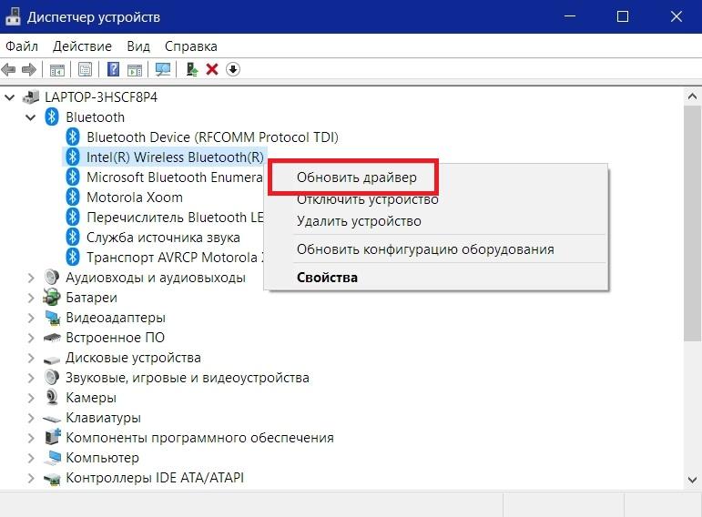Click the keyboard icon beside Клавиатуры
The image size is (702, 517).
click(x=52, y=419)
